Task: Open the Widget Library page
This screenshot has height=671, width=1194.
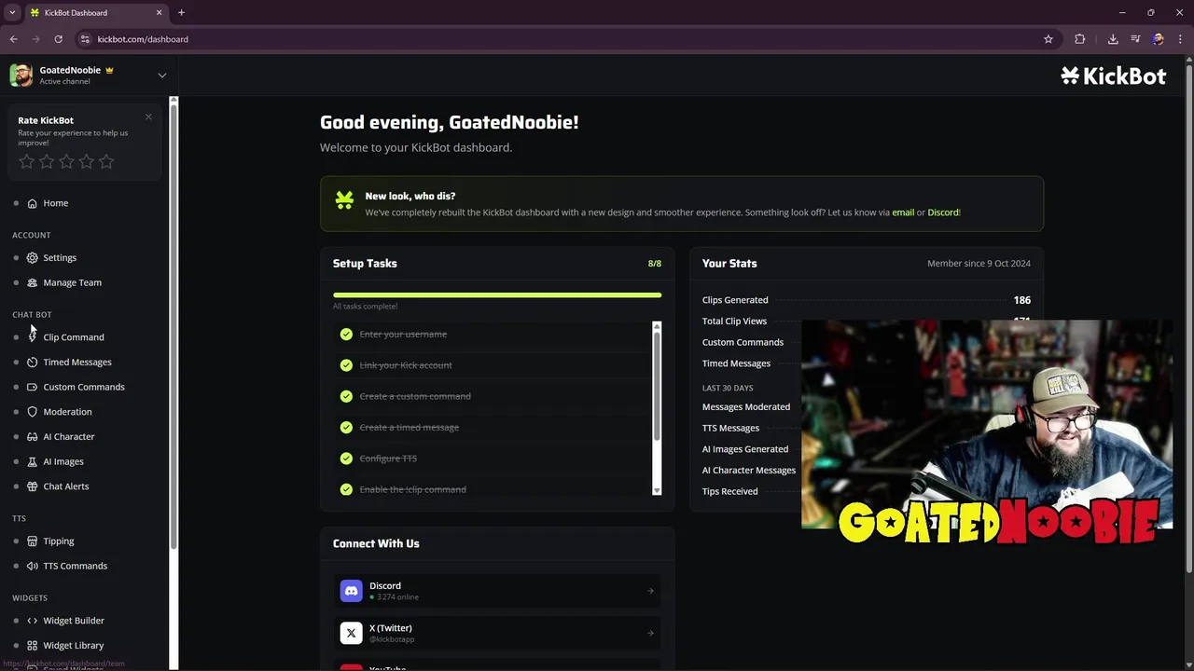Action: [73, 646]
